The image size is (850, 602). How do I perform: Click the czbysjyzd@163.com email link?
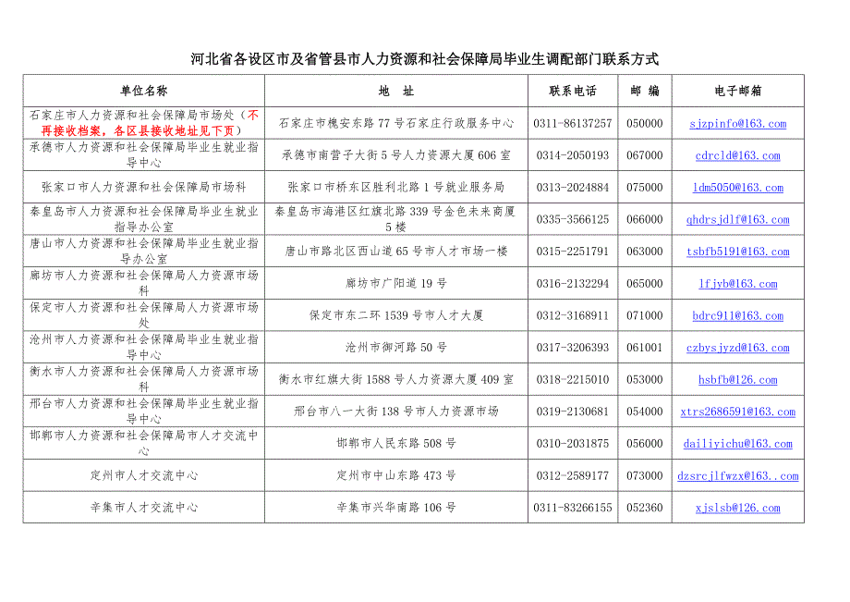pos(737,349)
